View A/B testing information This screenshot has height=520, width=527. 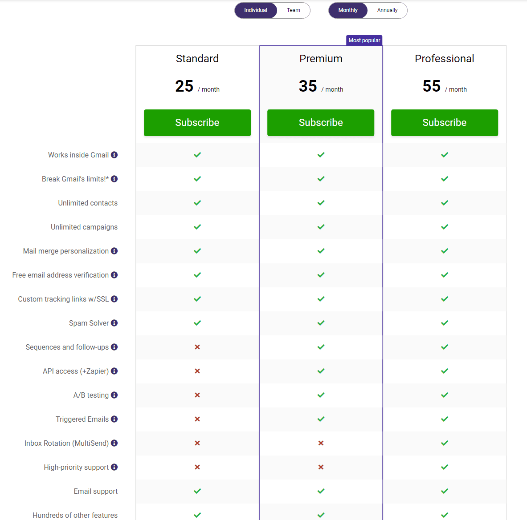tap(114, 395)
